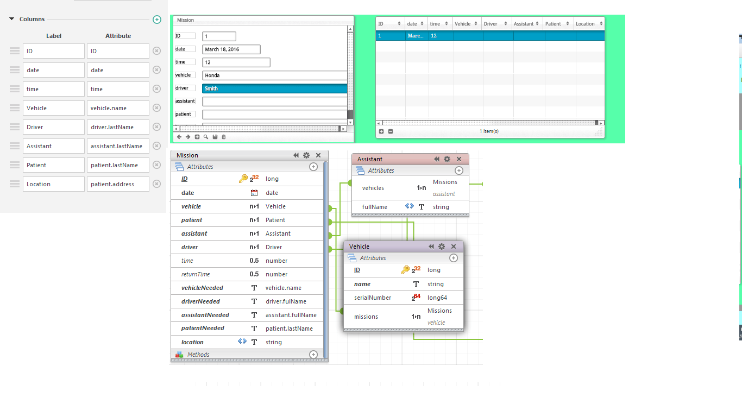
Task: Delete the Patient column entry
Action: click(x=156, y=165)
